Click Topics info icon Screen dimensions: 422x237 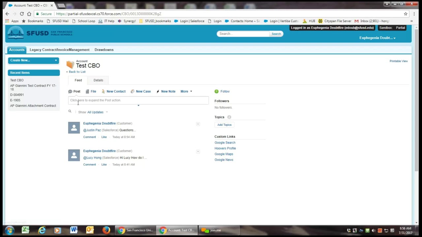[x=229, y=117]
